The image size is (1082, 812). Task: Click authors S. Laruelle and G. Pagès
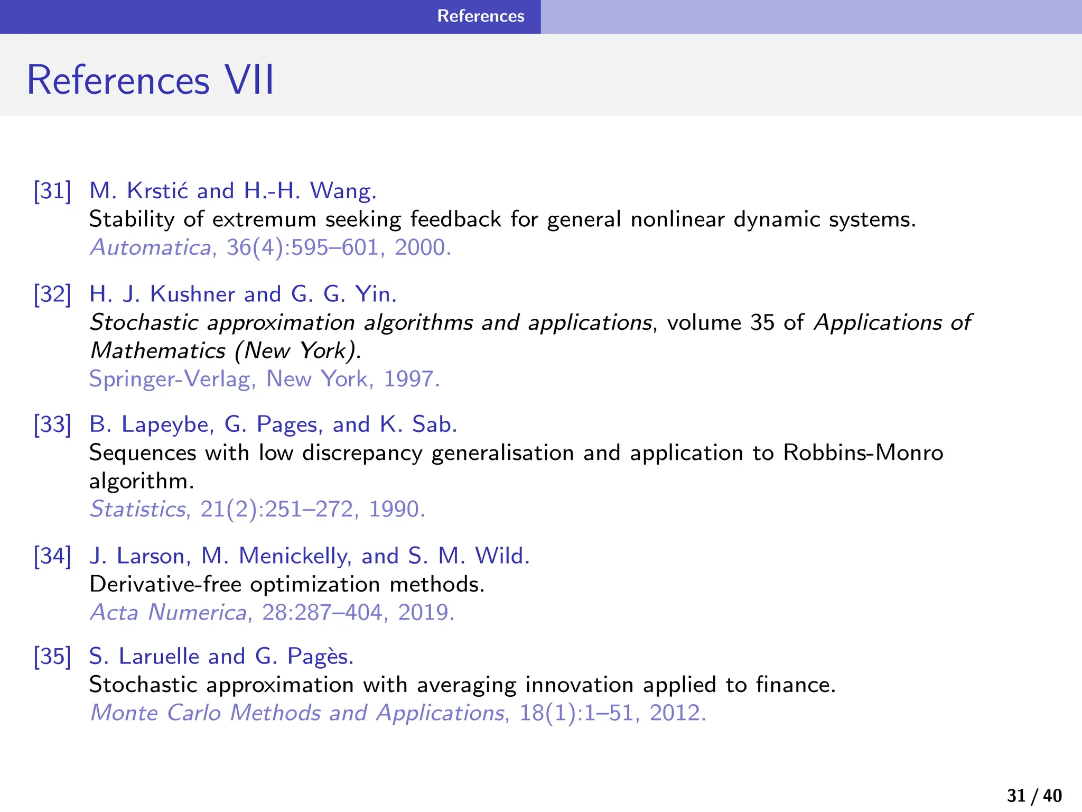(221, 657)
